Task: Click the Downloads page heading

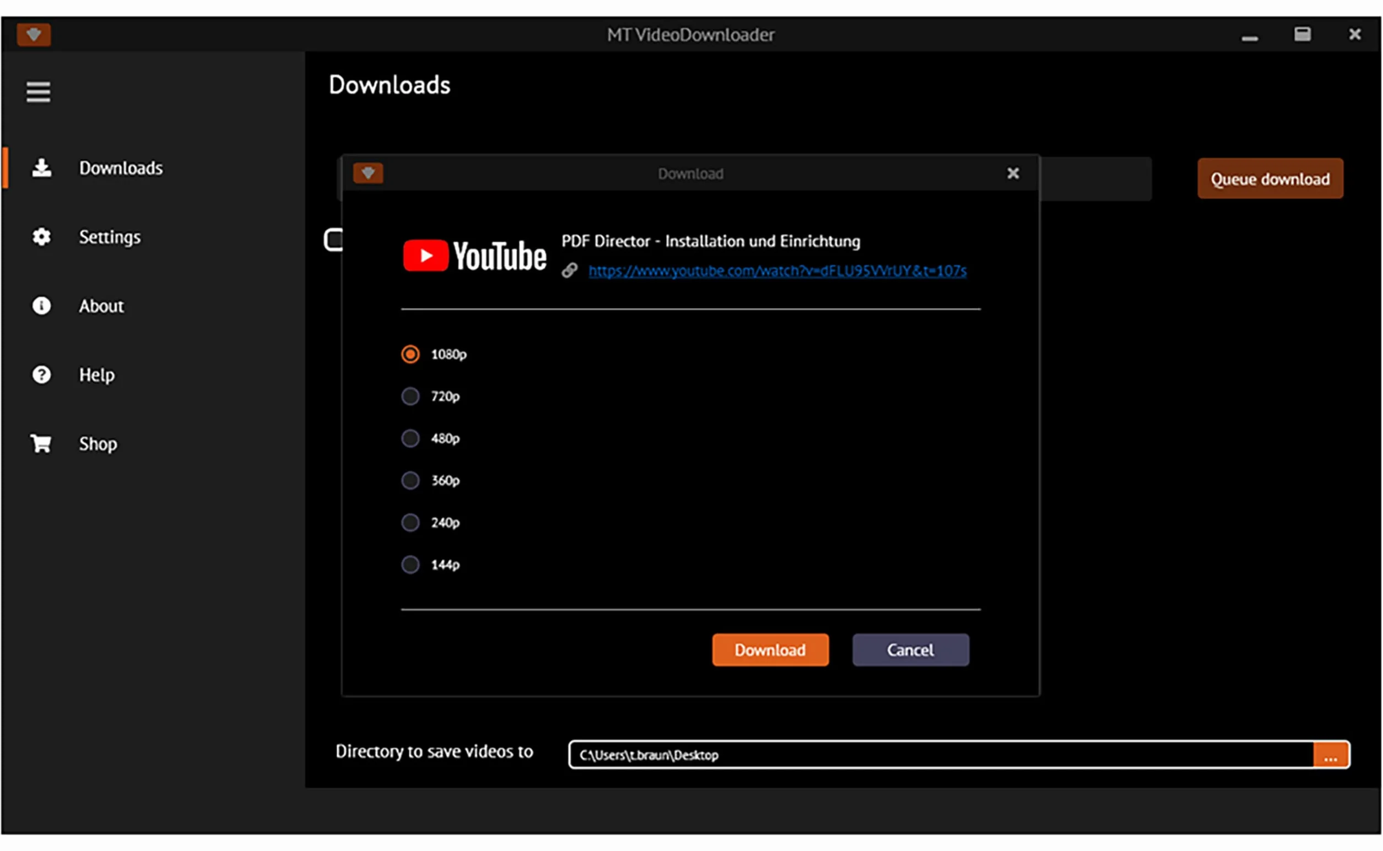Action: [390, 85]
